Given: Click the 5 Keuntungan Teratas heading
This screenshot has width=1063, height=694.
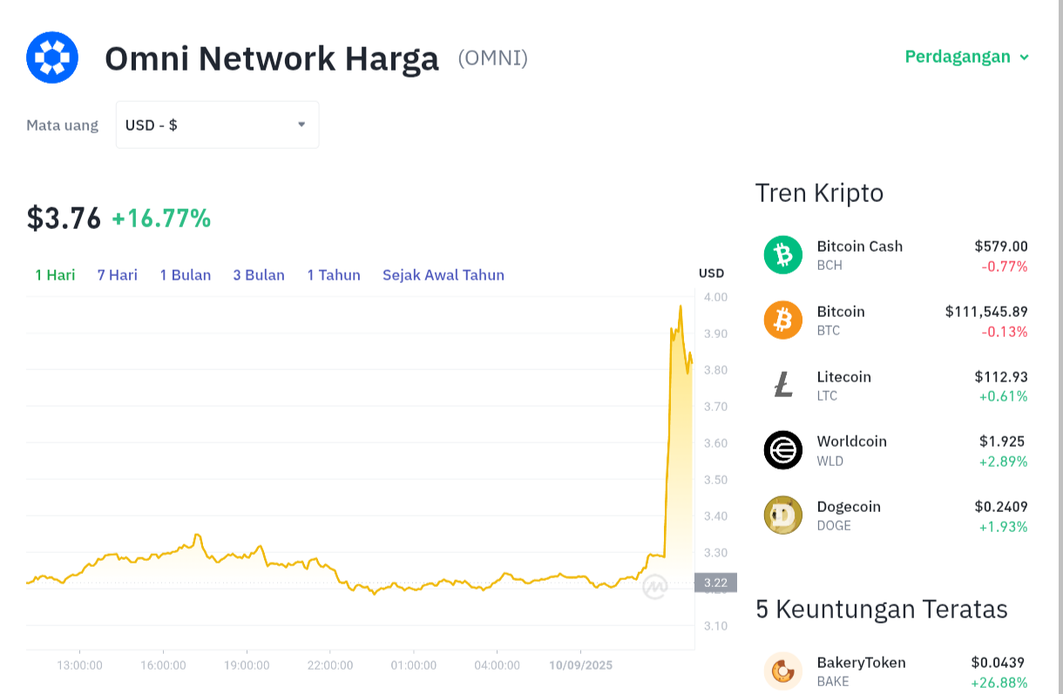Looking at the screenshot, I should tap(882, 609).
